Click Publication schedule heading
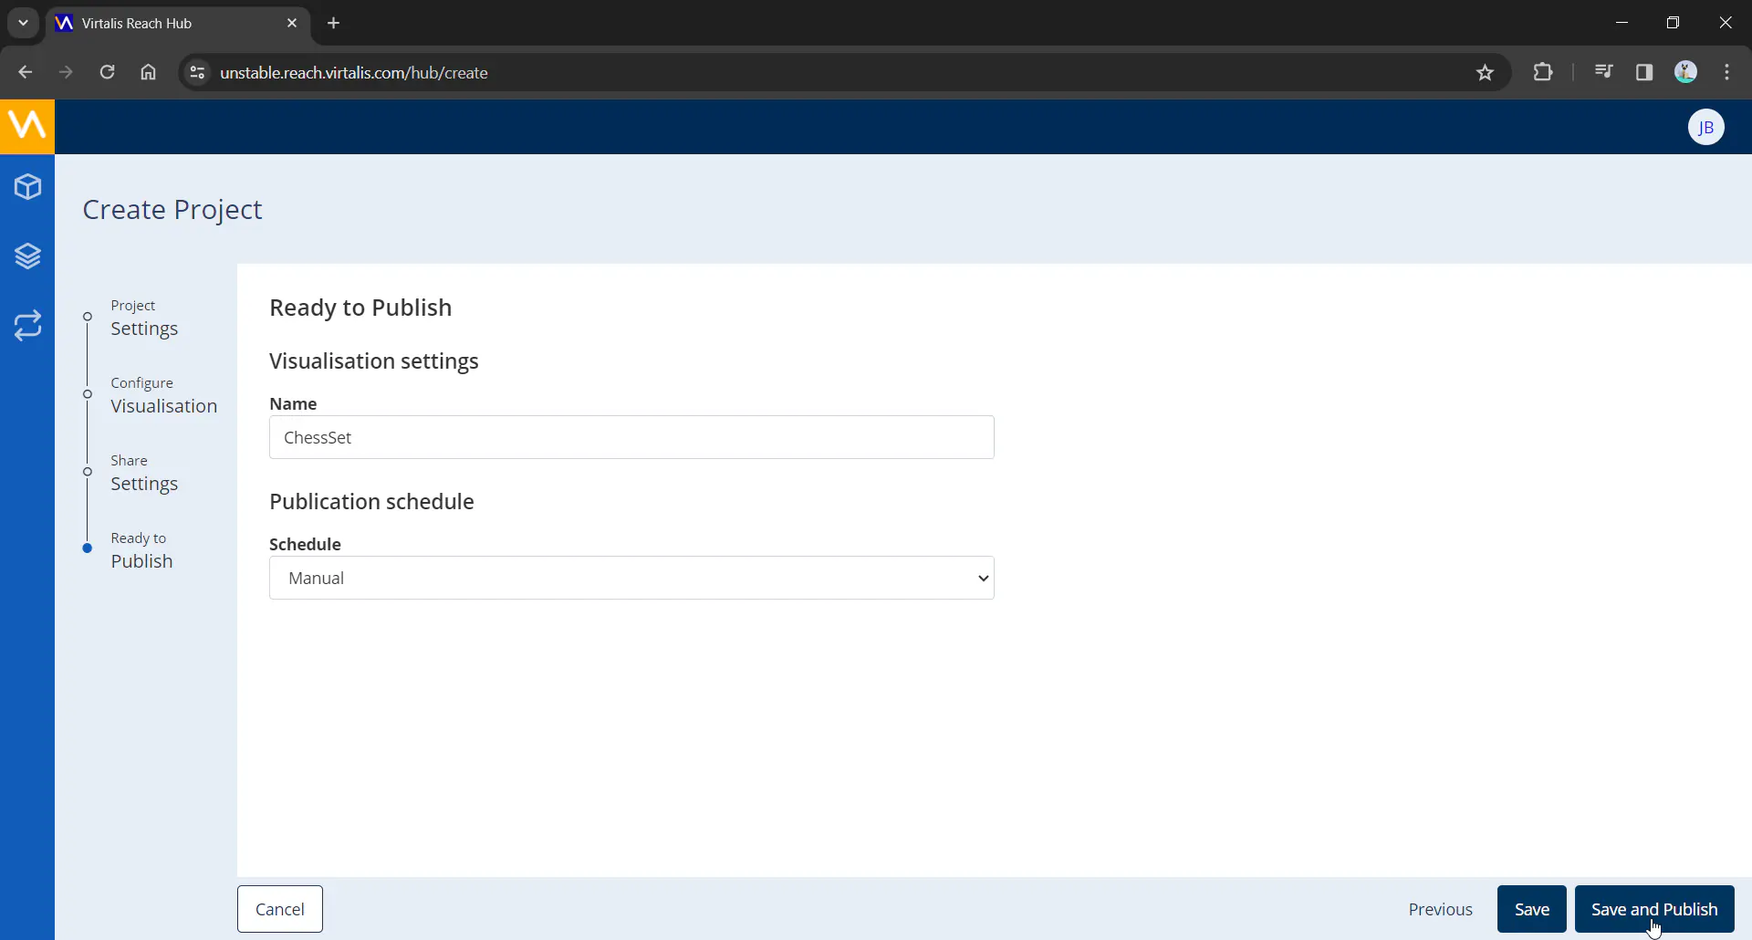 coord(371,501)
